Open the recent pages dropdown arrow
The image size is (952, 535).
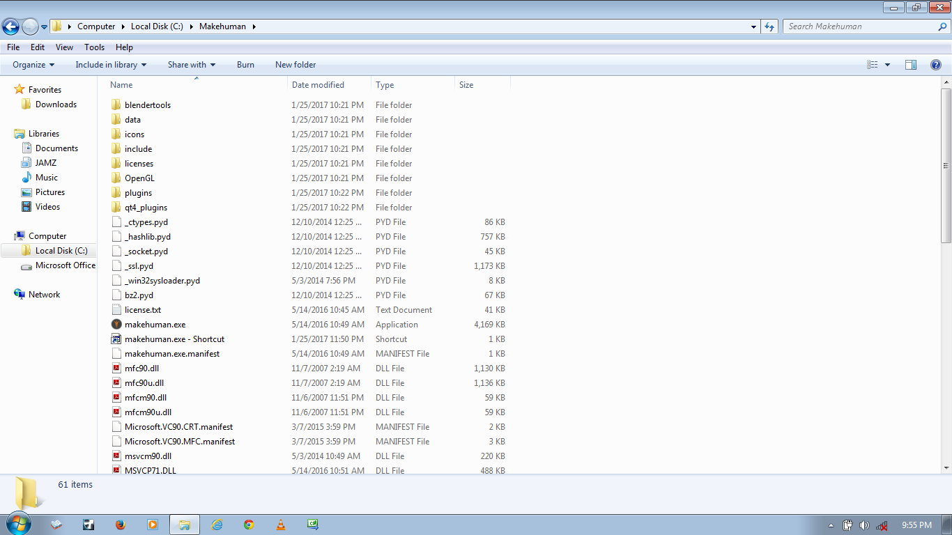44,27
